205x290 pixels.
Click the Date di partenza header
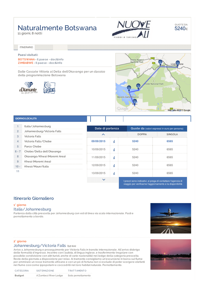[107, 129]
